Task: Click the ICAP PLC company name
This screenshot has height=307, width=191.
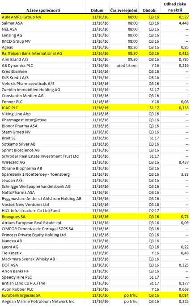Action: tap(10, 108)
